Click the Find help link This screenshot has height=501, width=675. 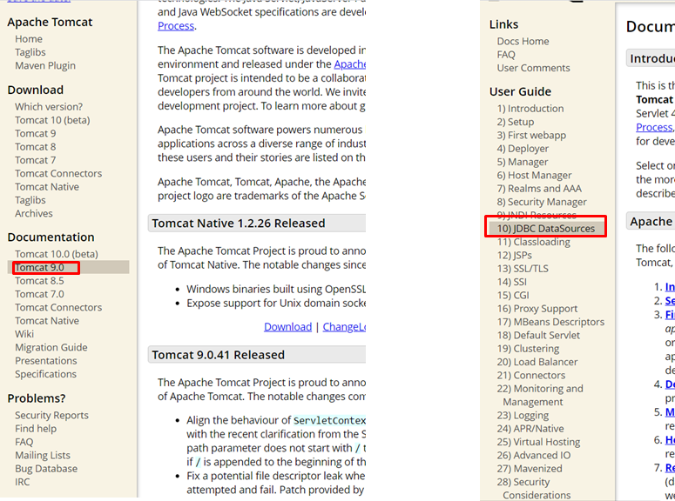coord(36,428)
